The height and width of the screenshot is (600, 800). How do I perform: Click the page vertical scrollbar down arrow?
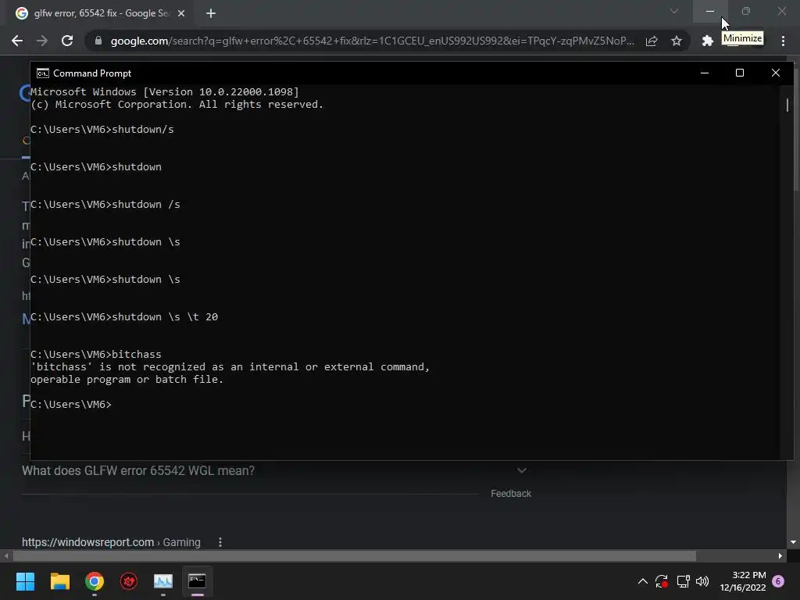pos(793,542)
